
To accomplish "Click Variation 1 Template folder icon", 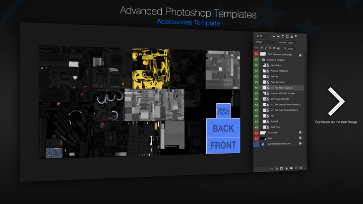I will [x=264, y=59].
